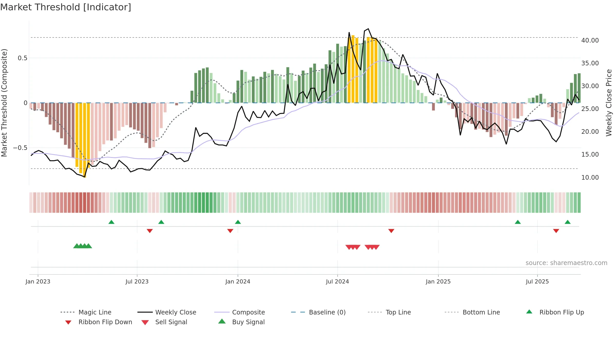
Task: Click the Jan 2023 axis label
Action: 38,281
